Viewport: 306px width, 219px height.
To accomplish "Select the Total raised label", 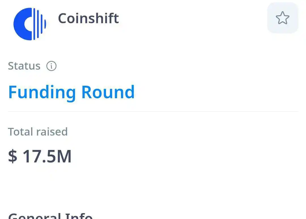I will click(x=38, y=132).
